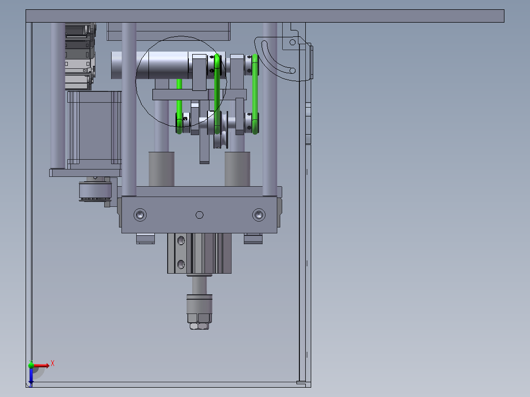Image resolution: width=530 pixels, height=397 pixels.
Task: Click the green origin ball of the coordinate triad
Action: pyautogui.click(x=31, y=365)
